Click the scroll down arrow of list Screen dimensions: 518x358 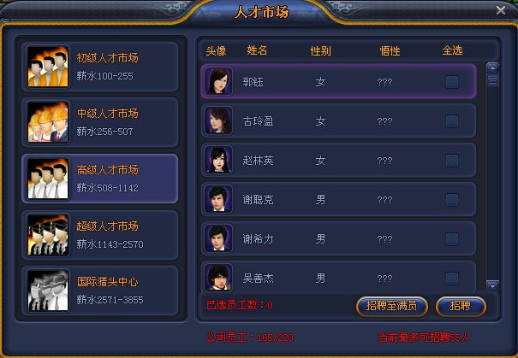492,286
